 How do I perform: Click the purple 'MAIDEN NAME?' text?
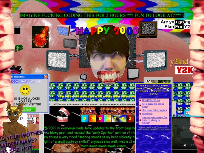tap(18, 143)
